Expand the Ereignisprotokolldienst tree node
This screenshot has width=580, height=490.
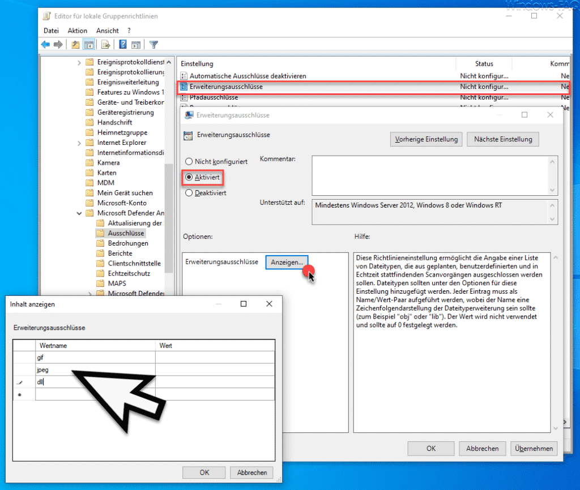click(79, 63)
